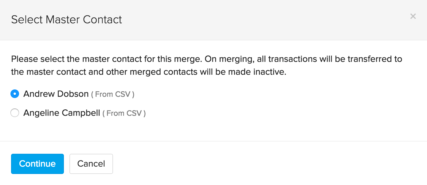Abort the merge via Cancel
This screenshot has height=185, width=427.
click(x=91, y=164)
